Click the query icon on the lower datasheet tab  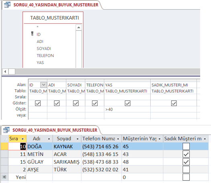[6, 130]
